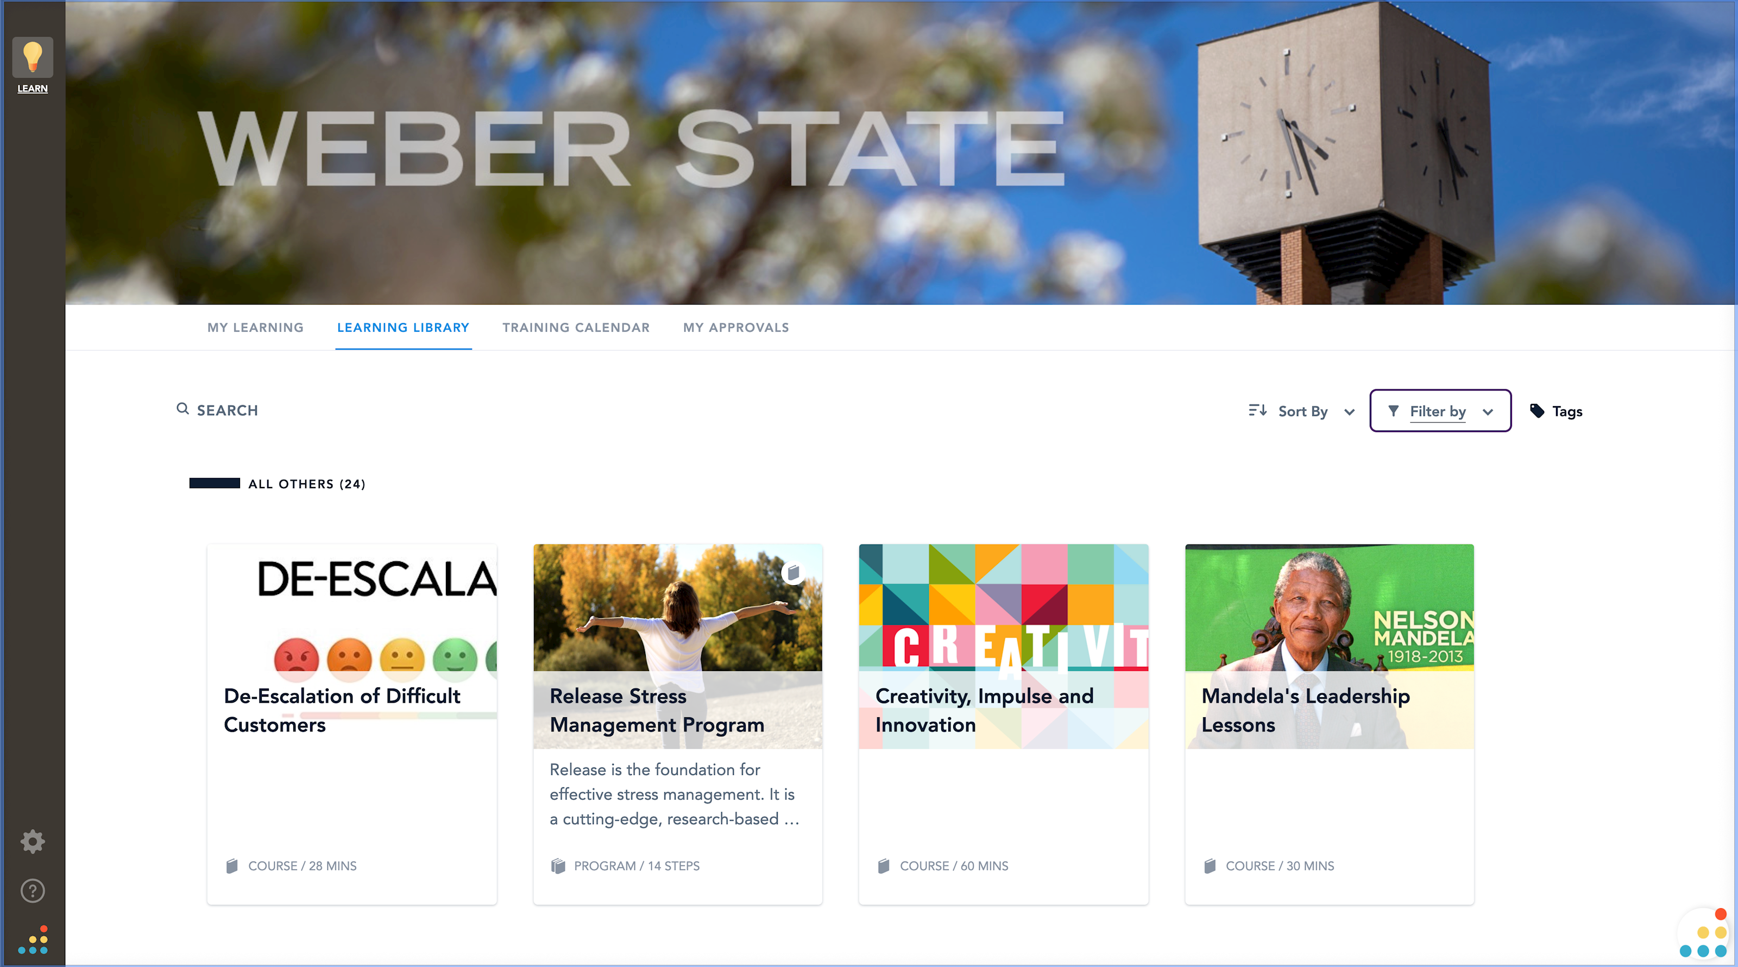
Task: Click the sort order icon beside Sort By
Action: click(x=1257, y=410)
